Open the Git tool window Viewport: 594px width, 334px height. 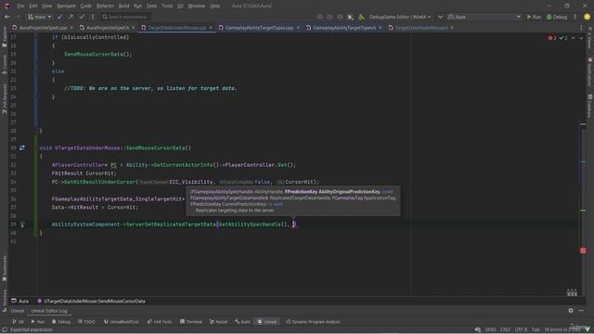[x=18, y=322]
